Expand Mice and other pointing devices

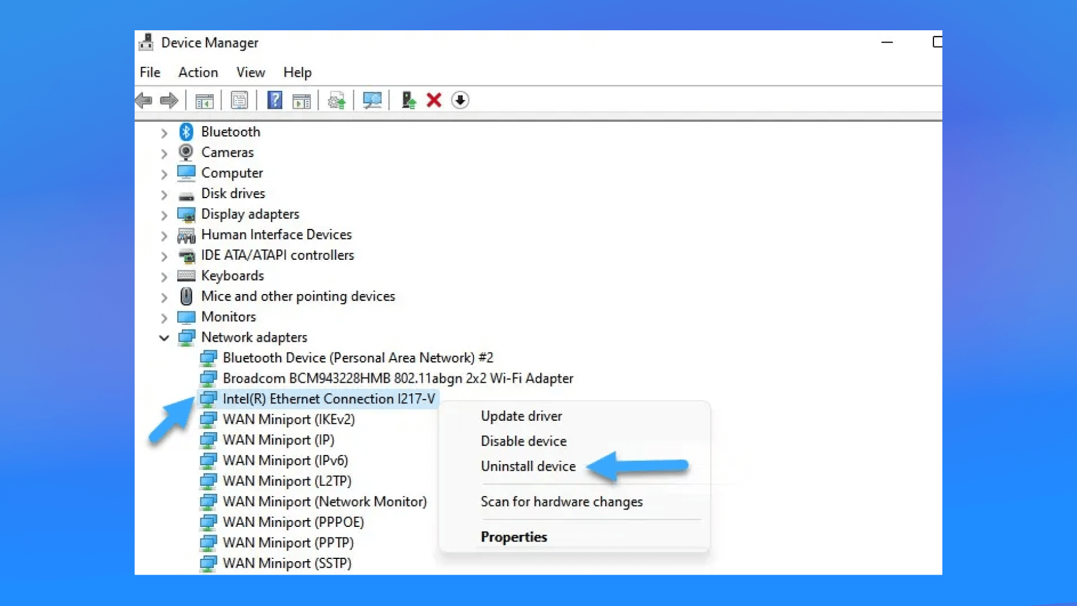(164, 297)
